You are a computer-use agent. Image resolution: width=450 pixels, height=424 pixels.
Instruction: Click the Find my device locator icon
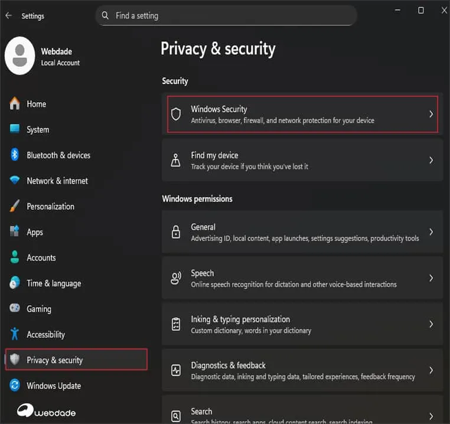pyautogui.click(x=175, y=160)
